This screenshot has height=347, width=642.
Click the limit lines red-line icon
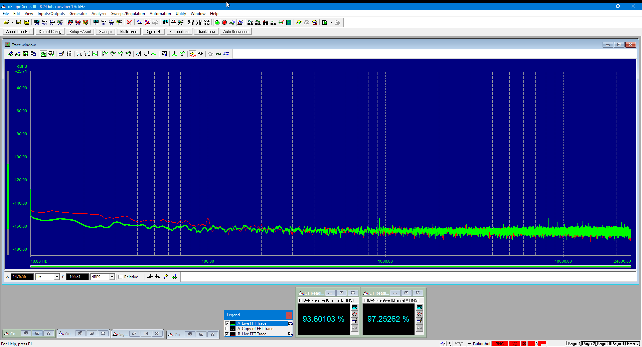pos(218,54)
